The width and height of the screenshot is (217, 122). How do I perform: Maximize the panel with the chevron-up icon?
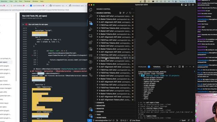click(190, 67)
